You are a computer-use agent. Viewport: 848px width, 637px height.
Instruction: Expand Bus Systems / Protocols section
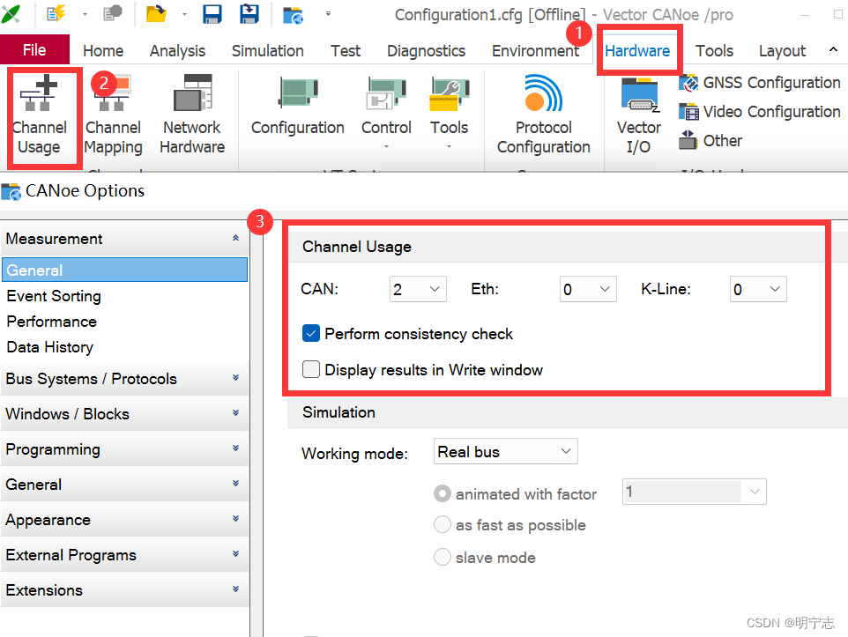coord(235,378)
